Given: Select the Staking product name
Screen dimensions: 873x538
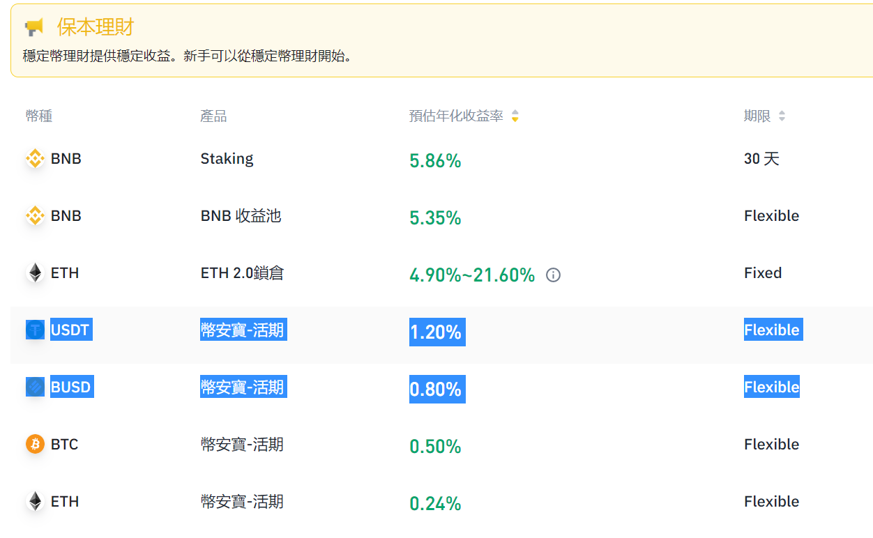Looking at the screenshot, I should point(227,159).
